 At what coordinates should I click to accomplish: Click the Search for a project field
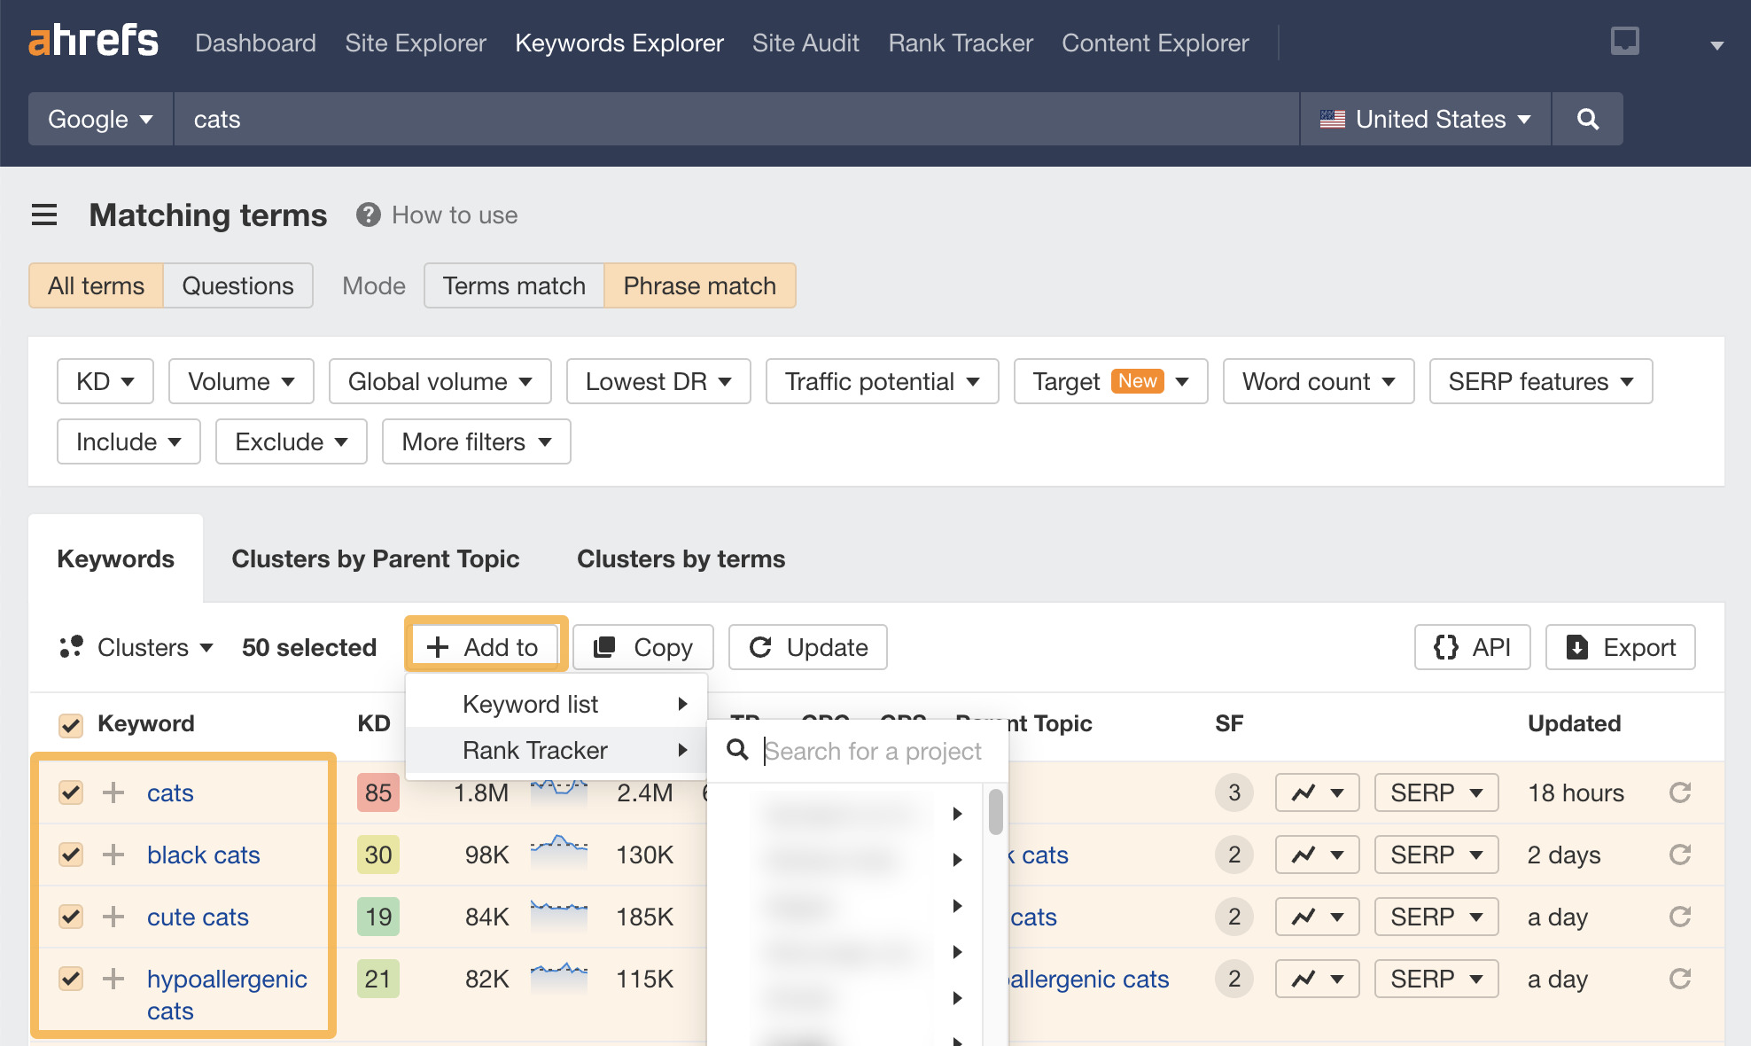pyautogui.click(x=875, y=751)
